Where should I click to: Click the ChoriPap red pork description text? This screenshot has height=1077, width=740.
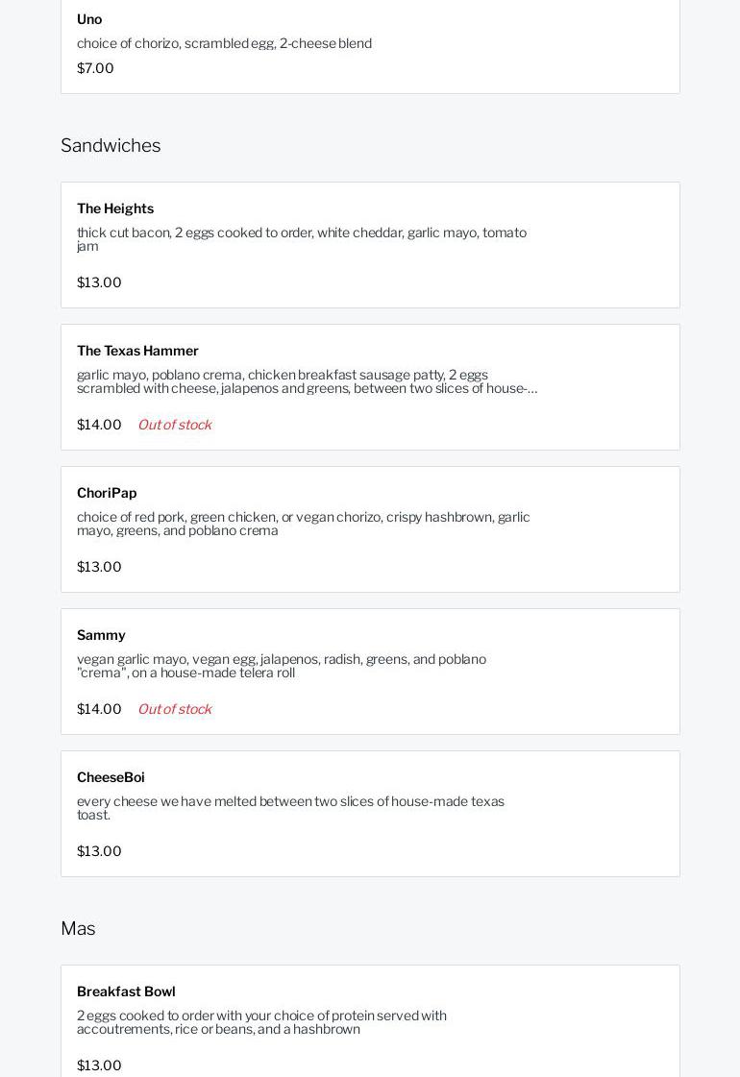(x=303, y=524)
